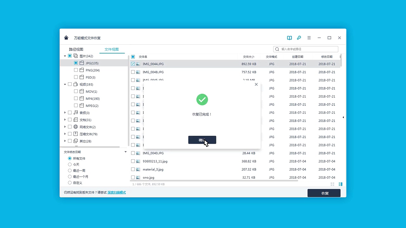Go to home via house icon
Viewport: 406px width, 228px height.
(x=66, y=38)
